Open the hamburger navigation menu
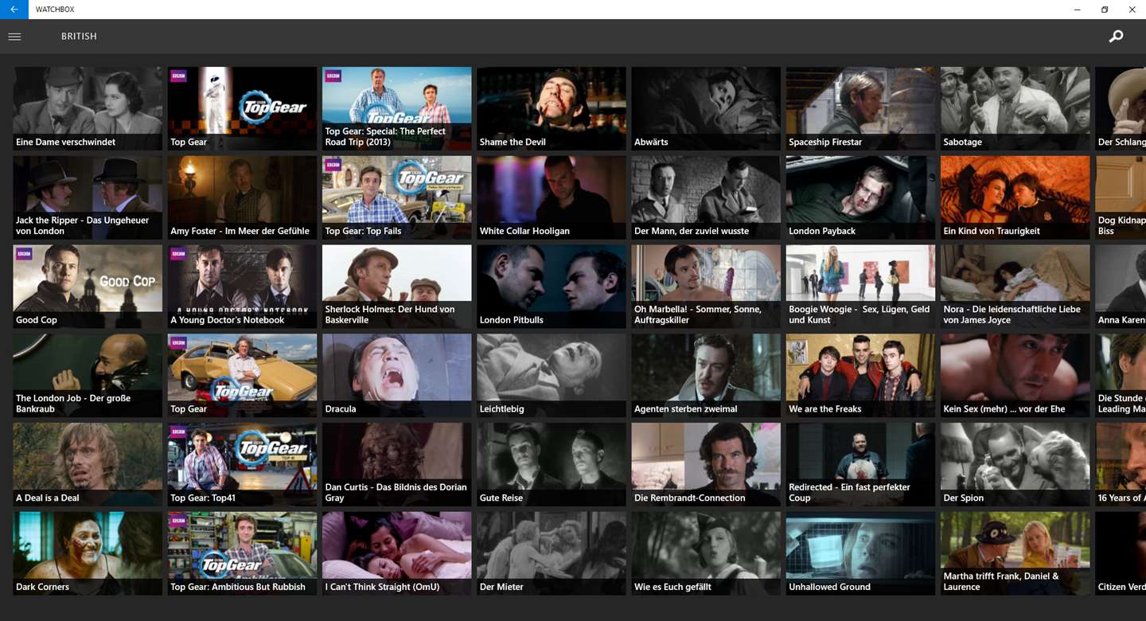The image size is (1146, 621). pos(14,37)
